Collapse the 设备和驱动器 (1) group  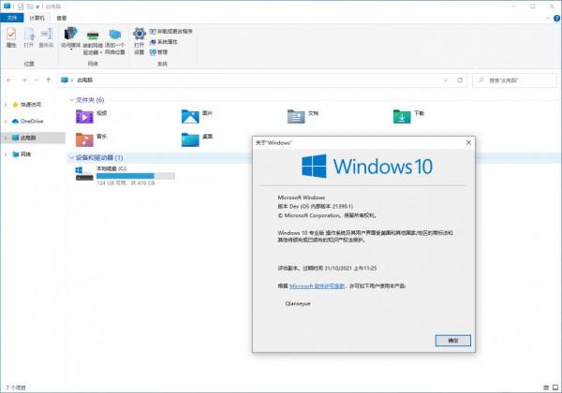click(x=71, y=157)
